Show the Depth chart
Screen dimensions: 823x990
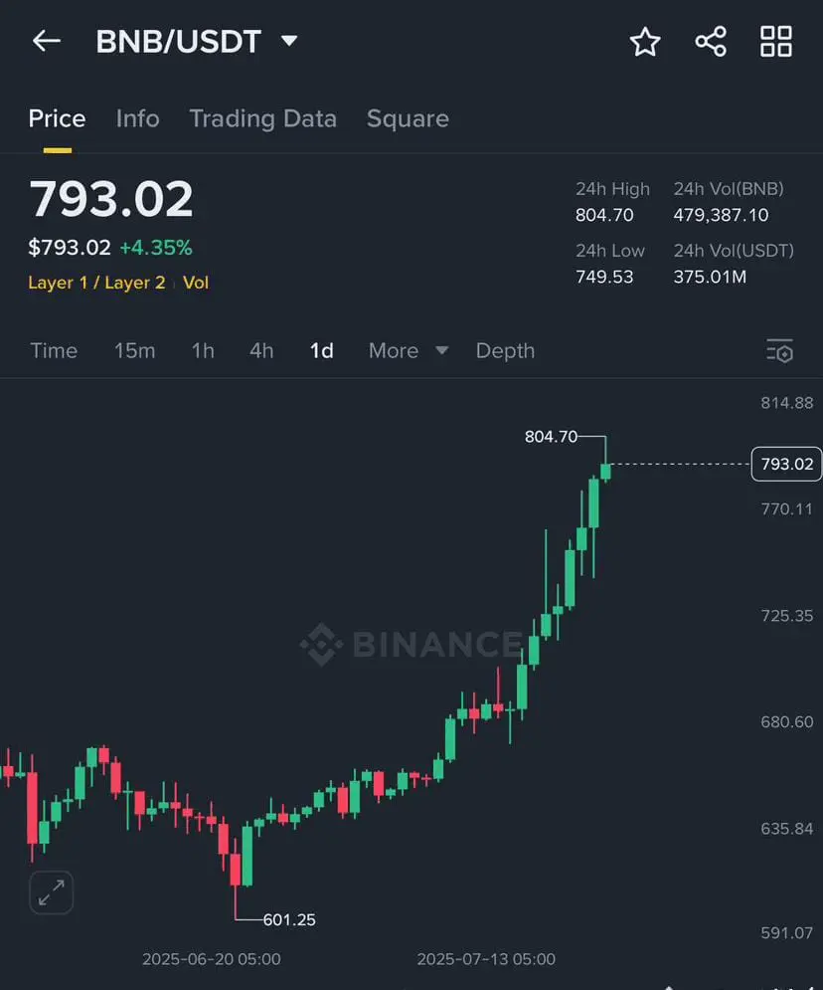[505, 350]
